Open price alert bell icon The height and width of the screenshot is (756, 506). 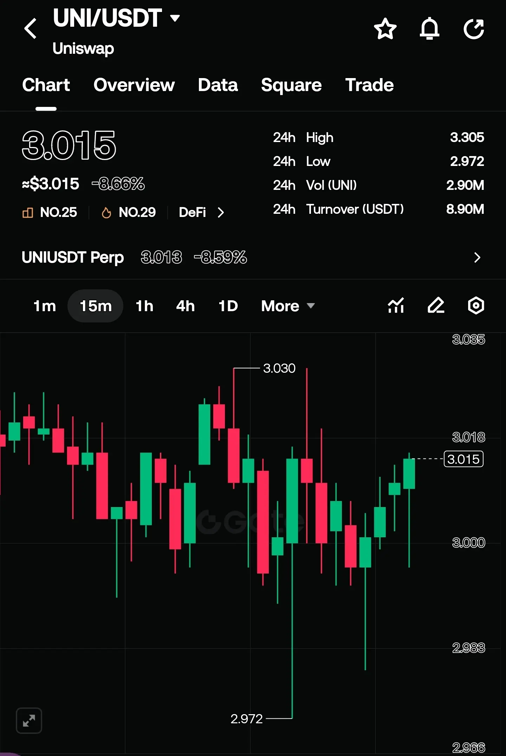click(x=429, y=28)
